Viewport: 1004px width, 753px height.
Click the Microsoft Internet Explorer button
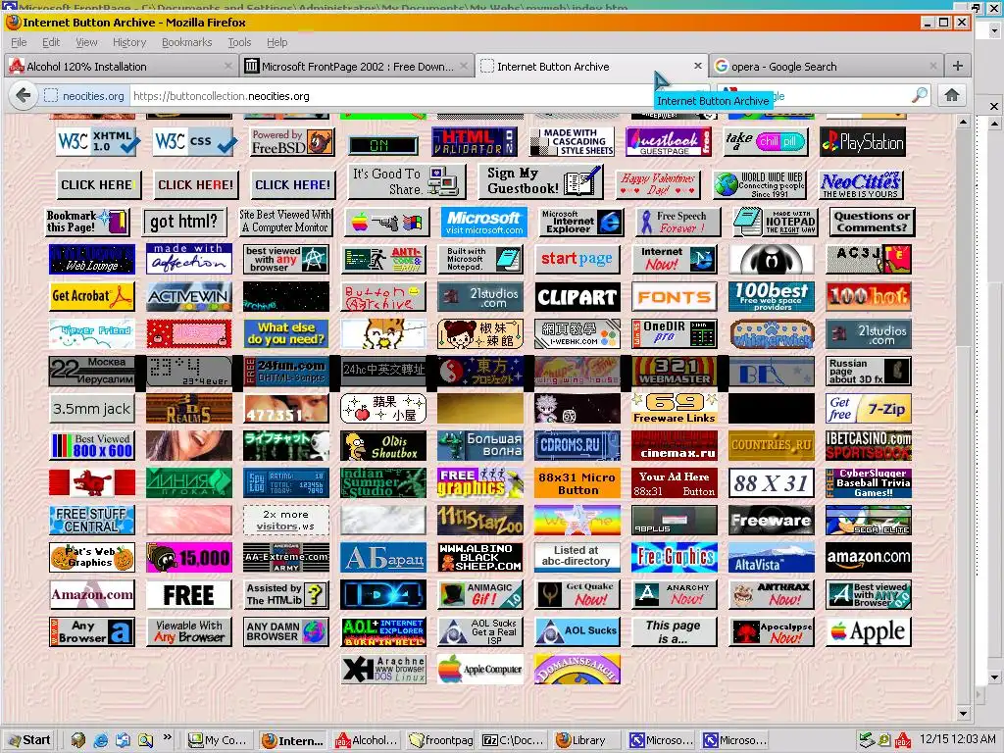pyautogui.click(x=581, y=223)
